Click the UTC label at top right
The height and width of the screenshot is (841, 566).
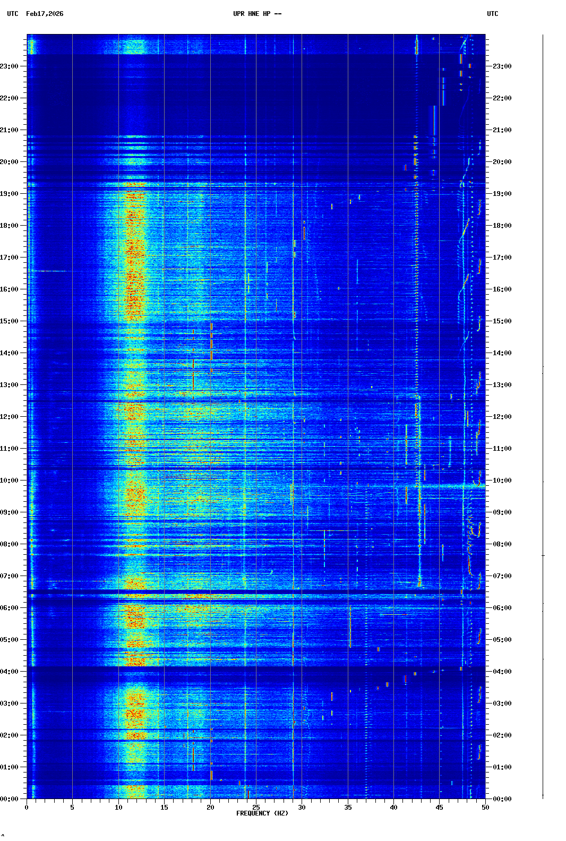492,14
